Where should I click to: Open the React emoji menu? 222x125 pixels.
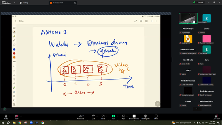(x=103, y=117)
